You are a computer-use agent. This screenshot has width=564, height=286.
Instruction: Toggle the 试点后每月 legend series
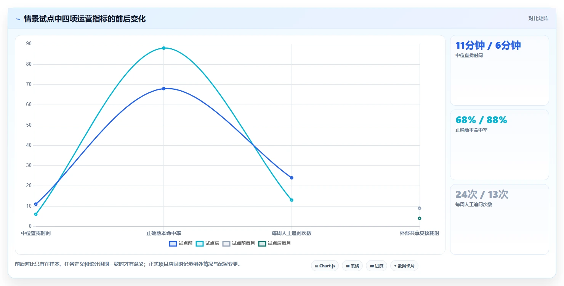pos(274,243)
